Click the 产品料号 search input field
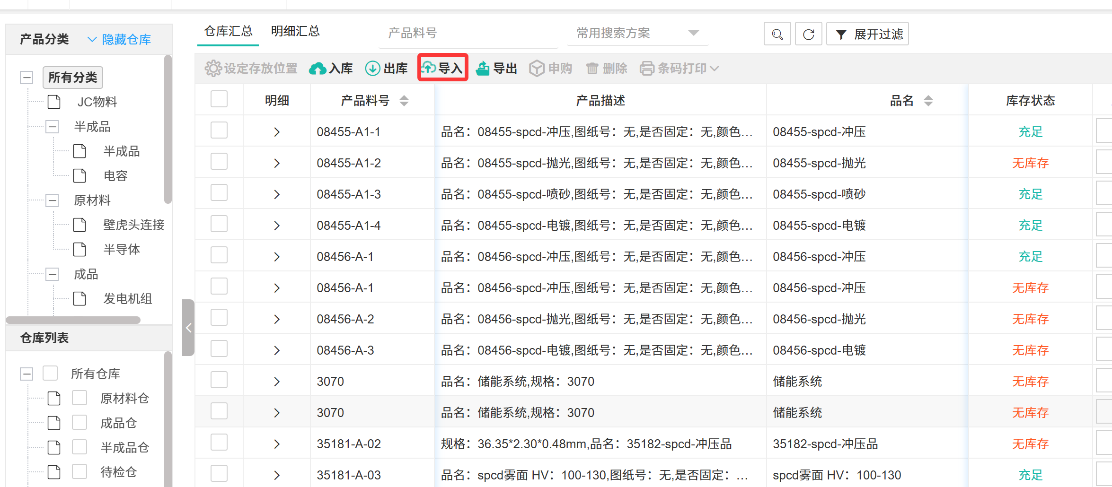 point(468,33)
